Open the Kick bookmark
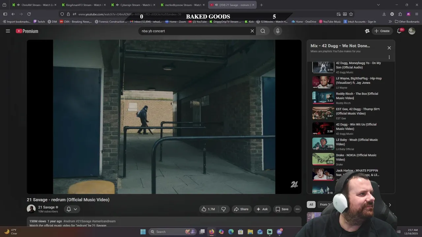Screen dimensions: 422x237 [x=249, y=22]
